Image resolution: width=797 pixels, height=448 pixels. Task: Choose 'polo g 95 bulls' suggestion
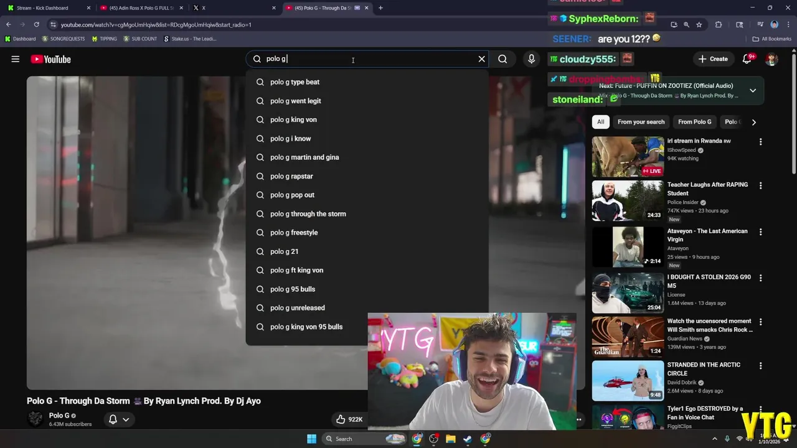(x=367, y=289)
